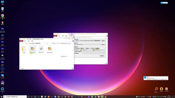Select the This PC desktop icon
This screenshot has height=98, width=175.
(x=2, y=3)
